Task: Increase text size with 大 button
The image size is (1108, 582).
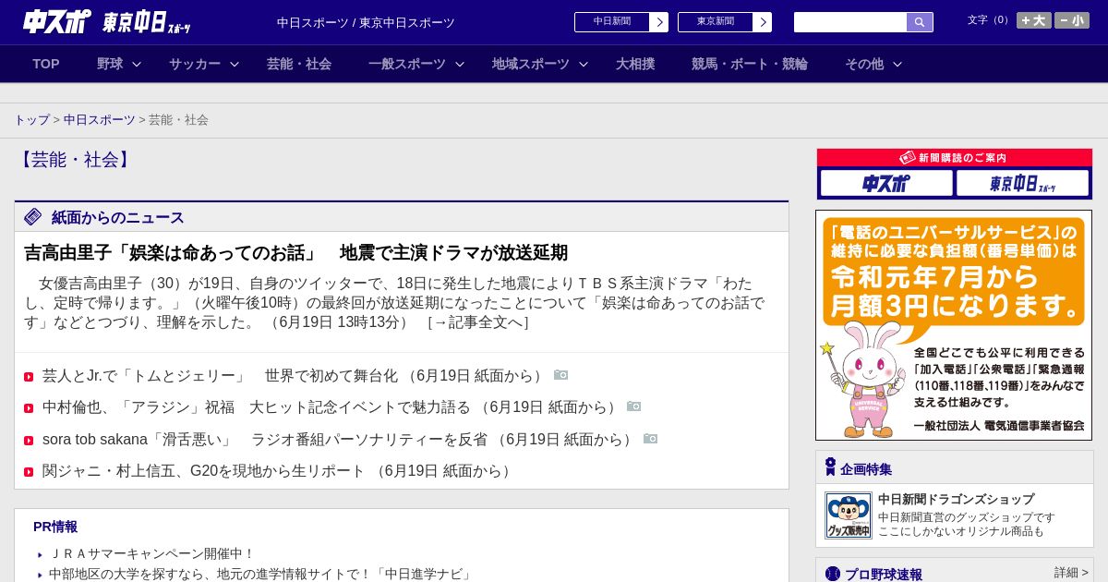Action: 1033,20
